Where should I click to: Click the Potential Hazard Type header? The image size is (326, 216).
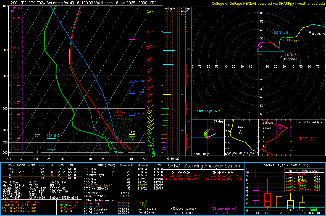[309, 122]
